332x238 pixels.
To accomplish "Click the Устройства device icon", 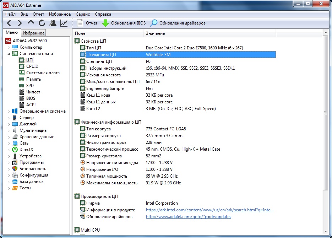I will pos(15,156).
